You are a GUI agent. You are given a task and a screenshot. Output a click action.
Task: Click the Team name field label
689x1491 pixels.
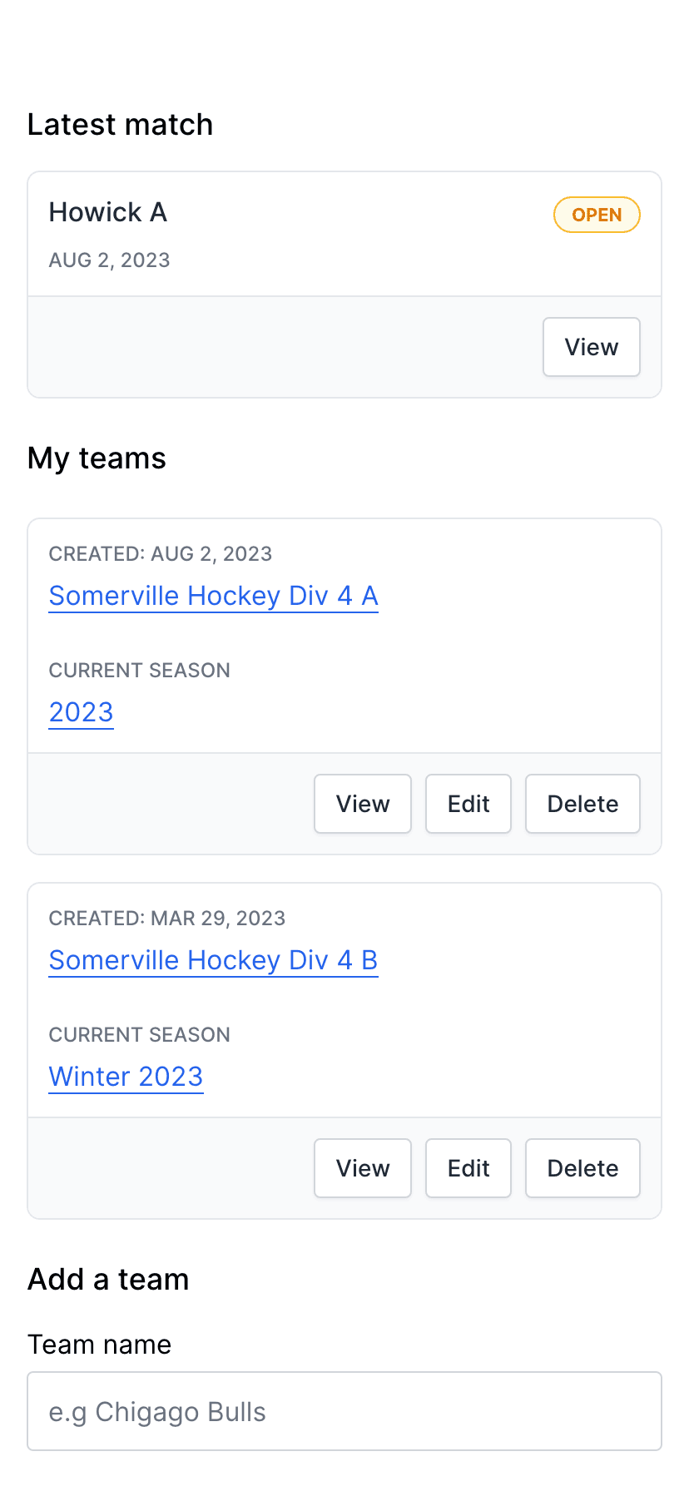(x=99, y=1345)
